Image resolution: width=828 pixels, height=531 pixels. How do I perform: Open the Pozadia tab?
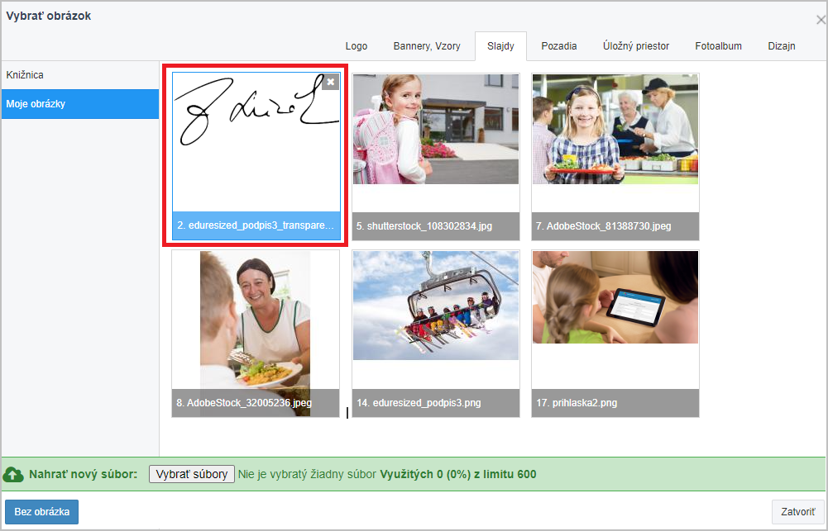[x=559, y=46]
